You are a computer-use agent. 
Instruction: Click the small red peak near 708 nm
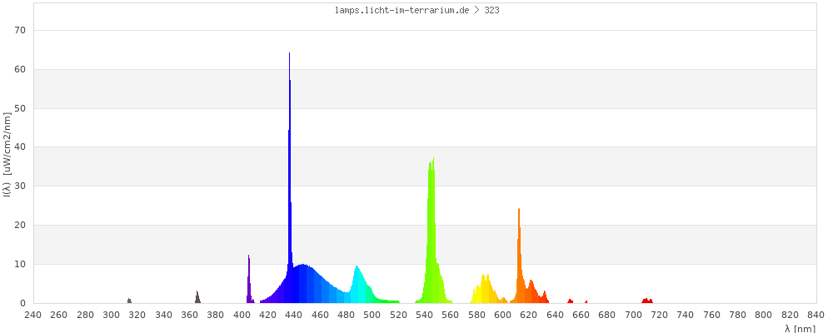click(646, 301)
